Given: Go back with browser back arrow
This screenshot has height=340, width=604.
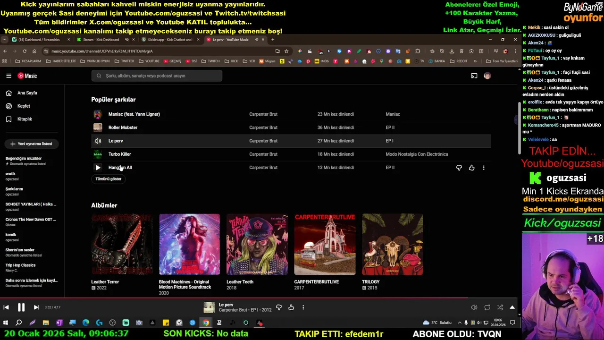Looking at the screenshot, I should [5, 51].
